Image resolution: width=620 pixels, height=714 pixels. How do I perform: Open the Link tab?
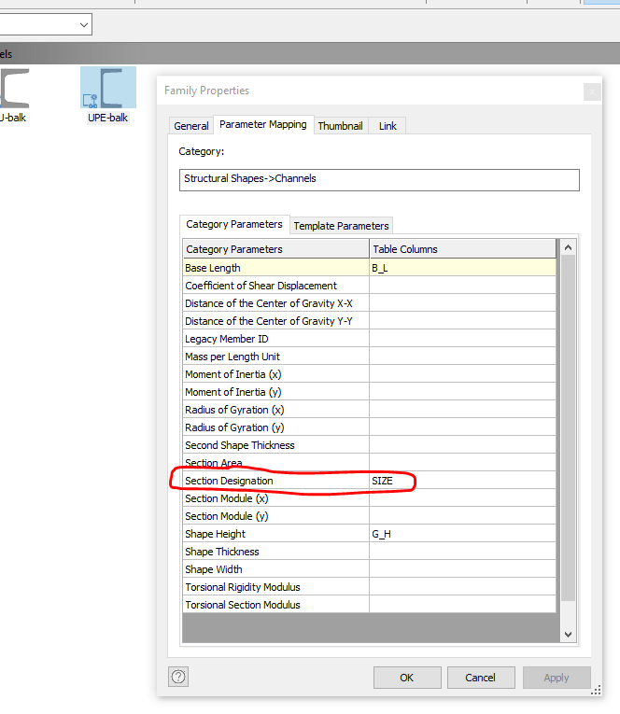pos(387,126)
